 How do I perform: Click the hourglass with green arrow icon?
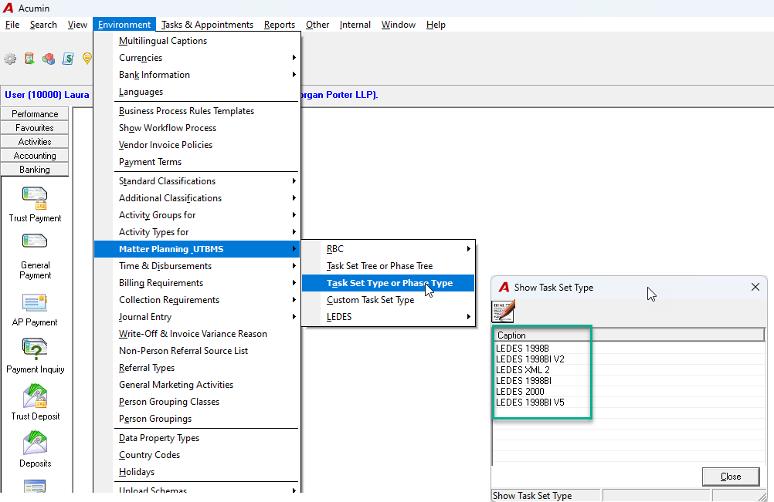[29, 59]
